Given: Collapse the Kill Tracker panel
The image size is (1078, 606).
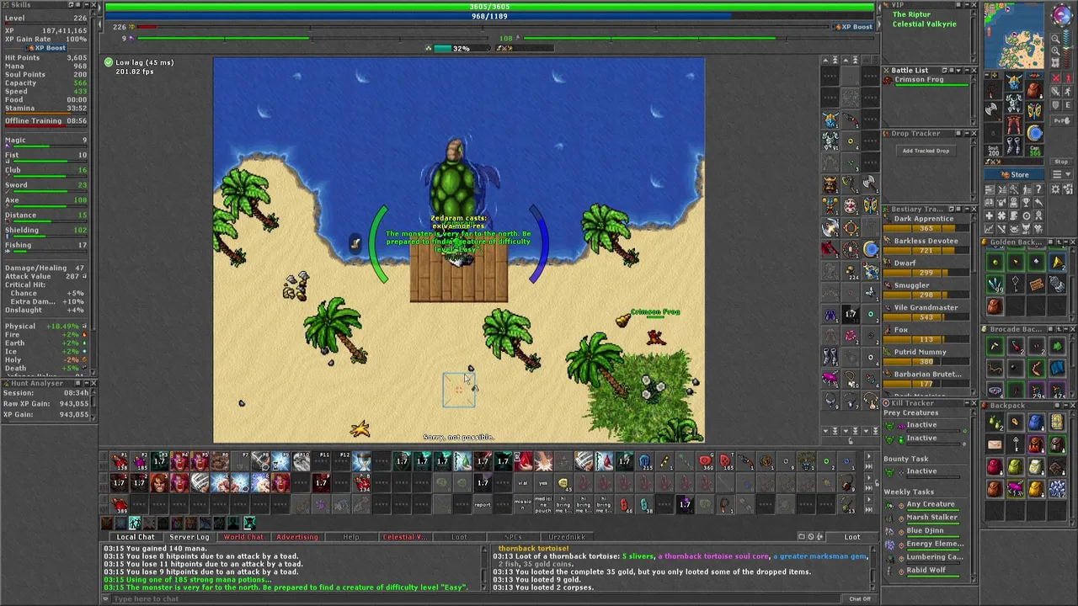Looking at the screenshot, I should pos(967,403).
